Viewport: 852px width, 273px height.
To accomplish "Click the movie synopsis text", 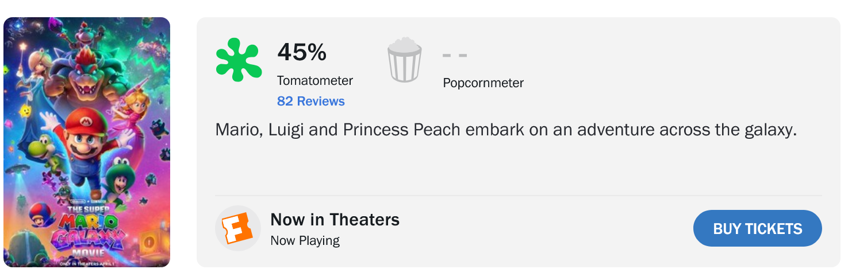I will (506, 130).
